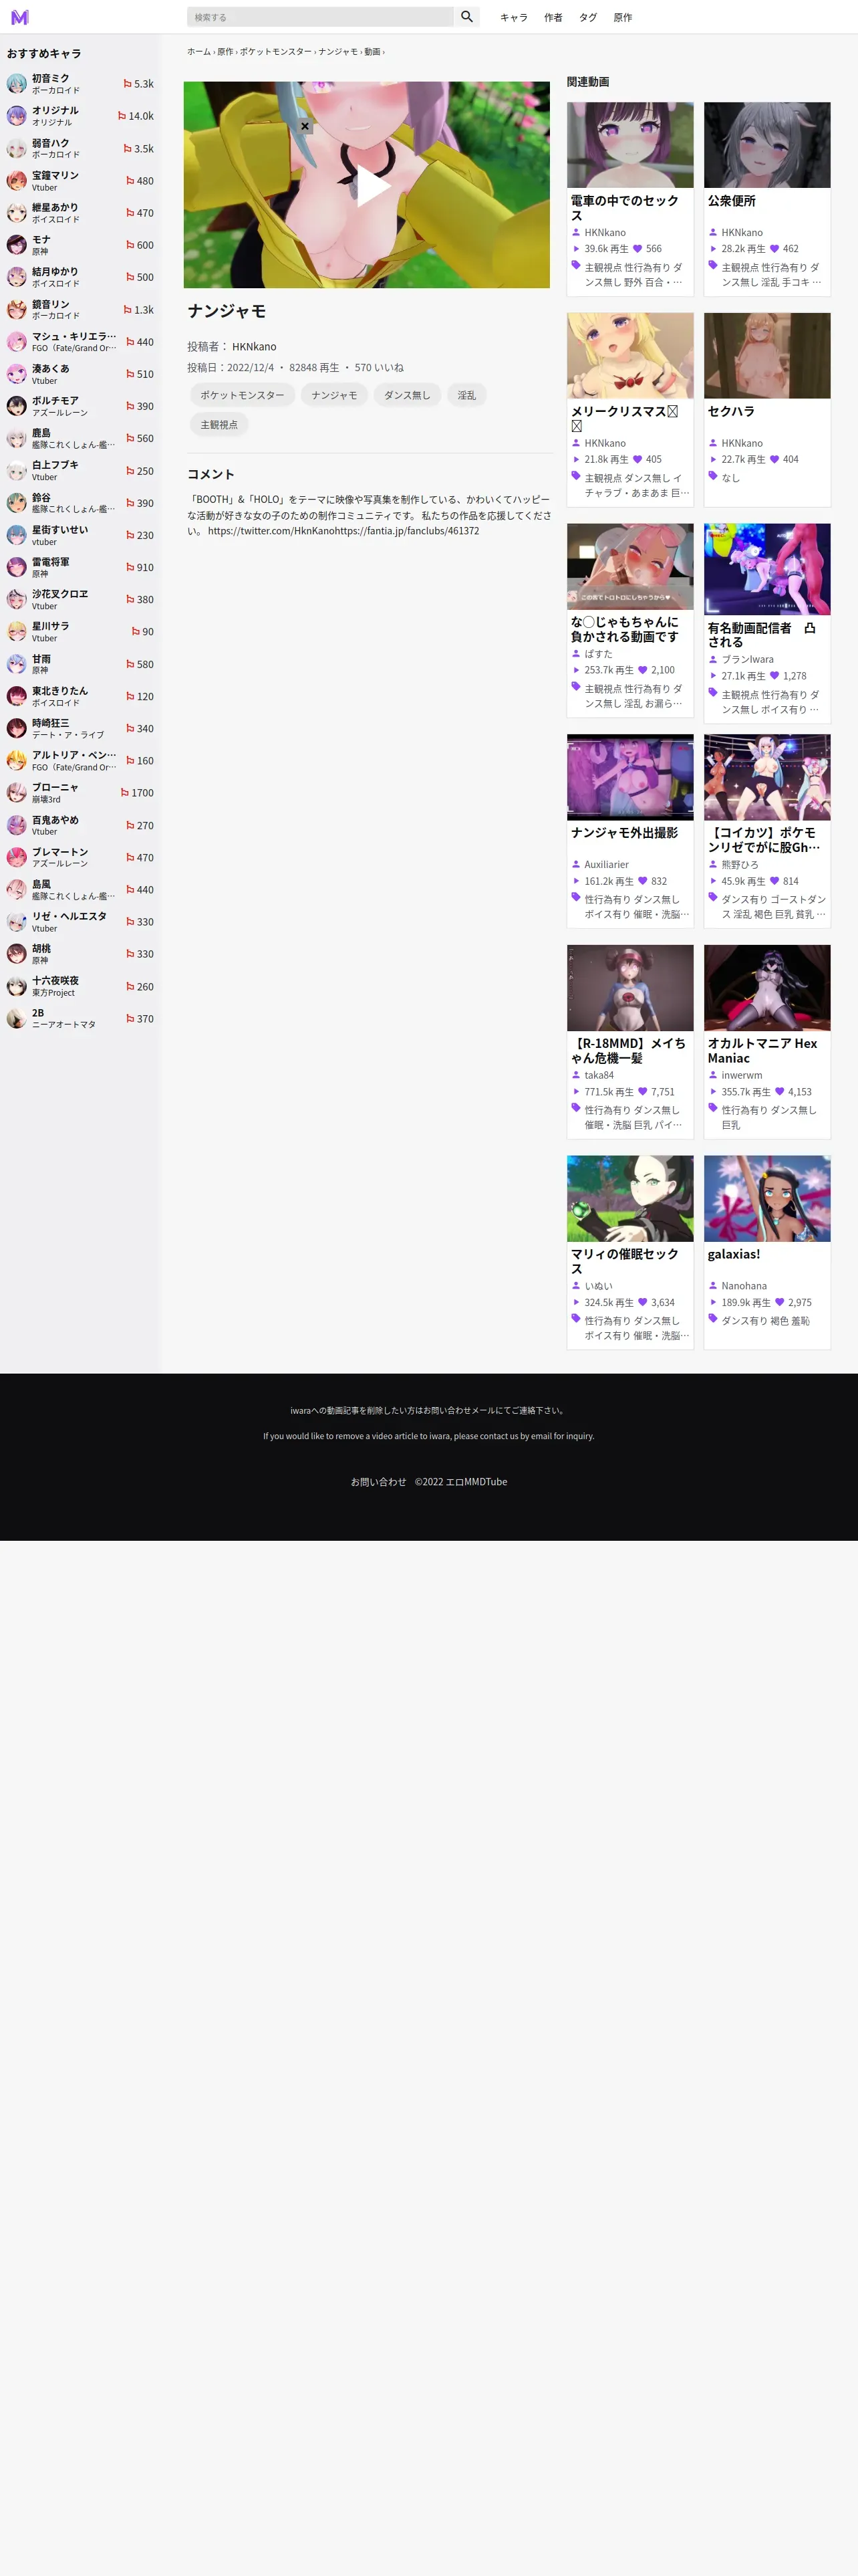Click the purple M site logo
This screenshot has width=858, height=2576.
(19, 17)
